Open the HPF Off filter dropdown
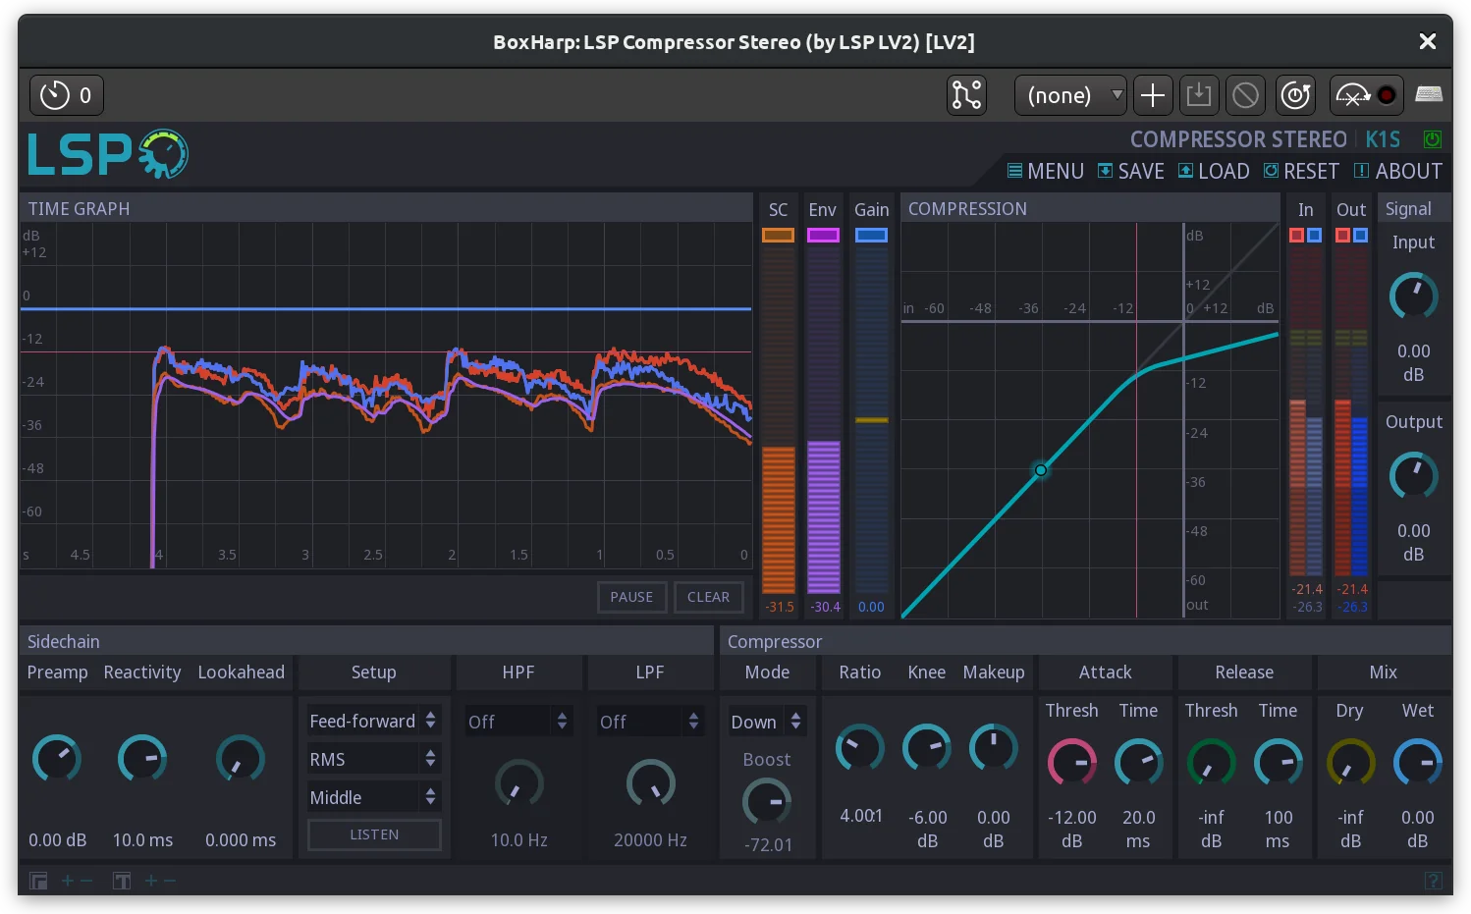Screen dimensions: 1471x914 (x=518, y=722)
